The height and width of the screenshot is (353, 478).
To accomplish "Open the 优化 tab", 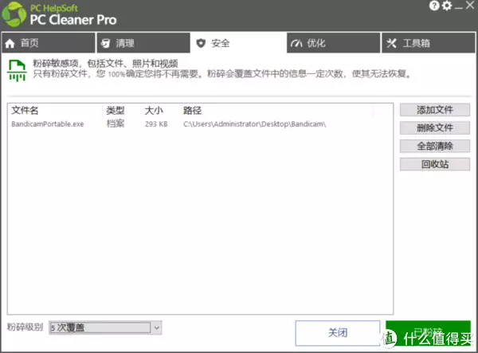I will [334, 43].
